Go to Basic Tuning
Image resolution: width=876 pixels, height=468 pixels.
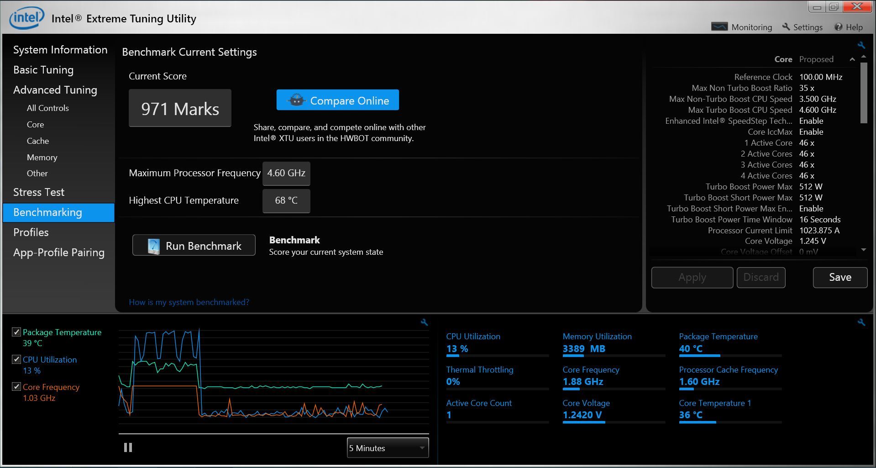tap(43, 70)
